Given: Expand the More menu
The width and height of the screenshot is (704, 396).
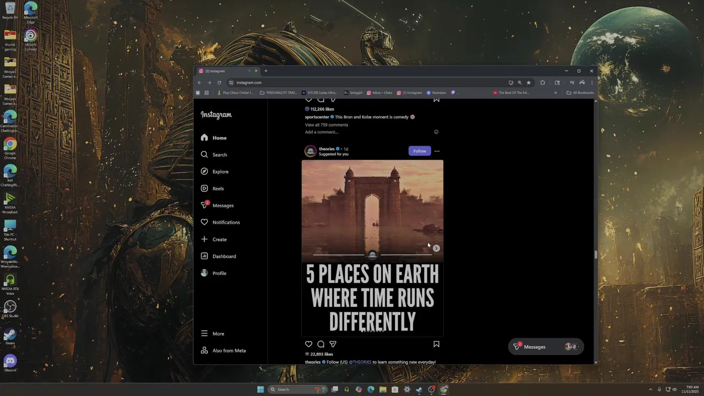Looking at the screenshot, I should pyautogui.click(x=212, y=334).
